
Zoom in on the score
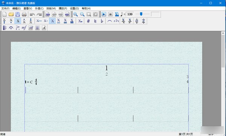pyautogui.click(x=75, y=14)
